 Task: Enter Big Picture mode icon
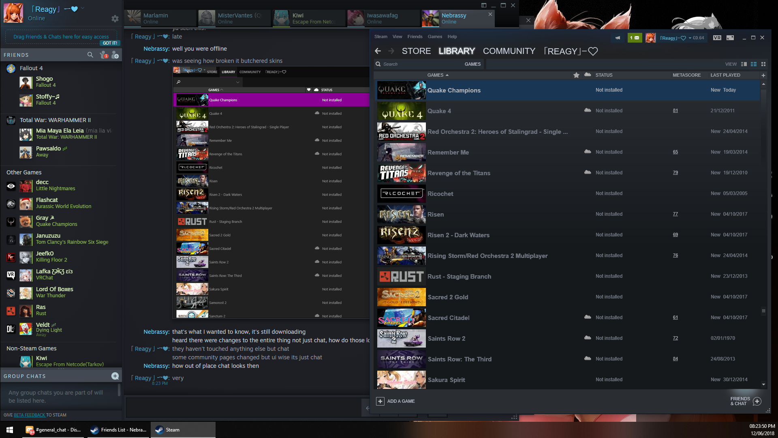click(730, 38)
